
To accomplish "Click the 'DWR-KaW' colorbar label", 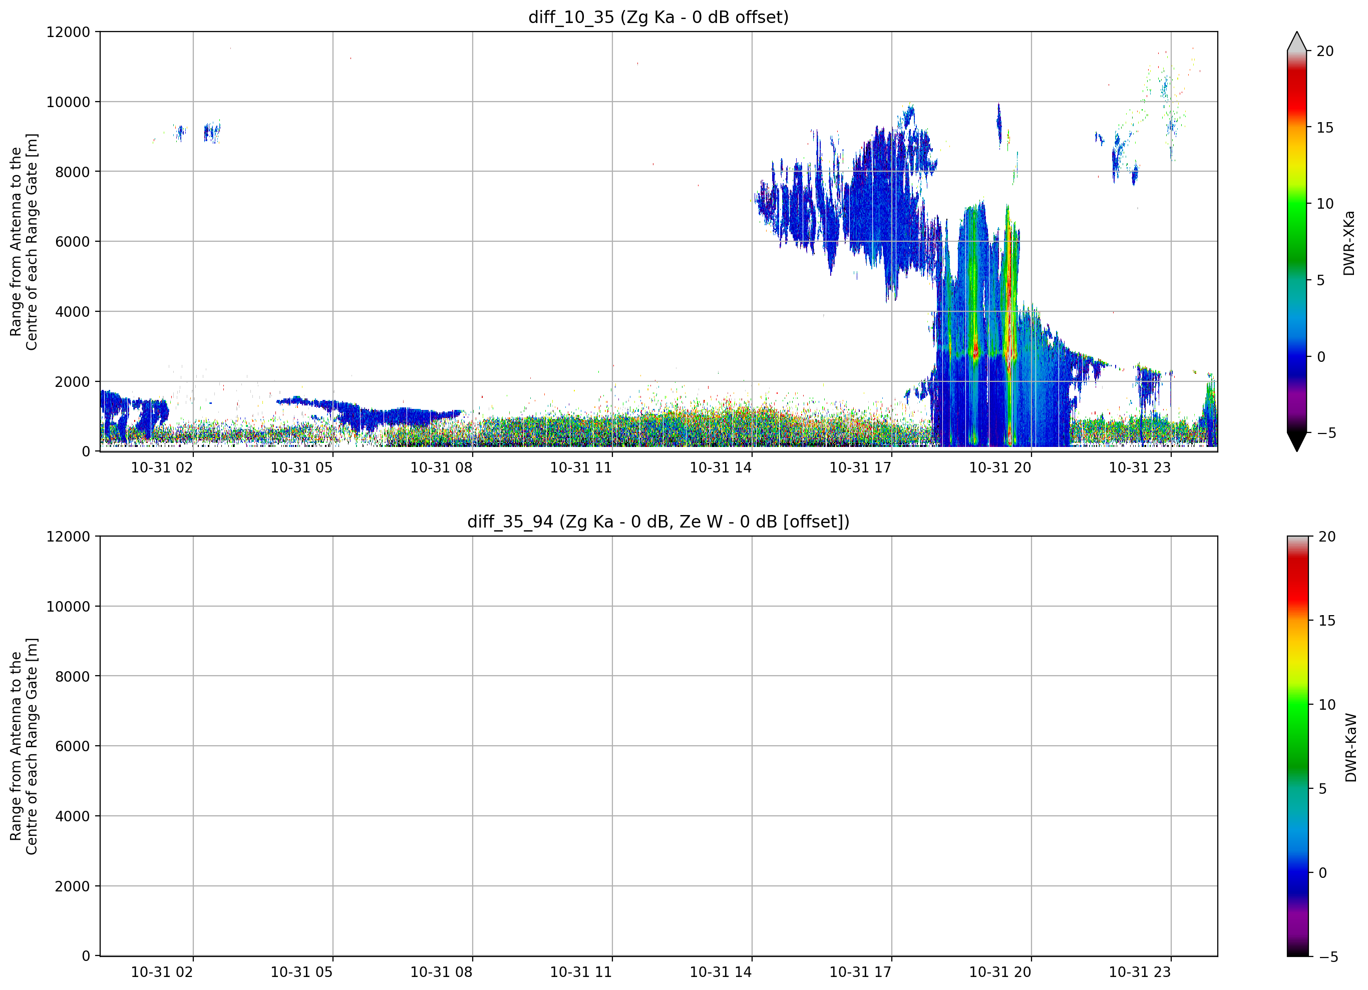I will [1350, 748].
